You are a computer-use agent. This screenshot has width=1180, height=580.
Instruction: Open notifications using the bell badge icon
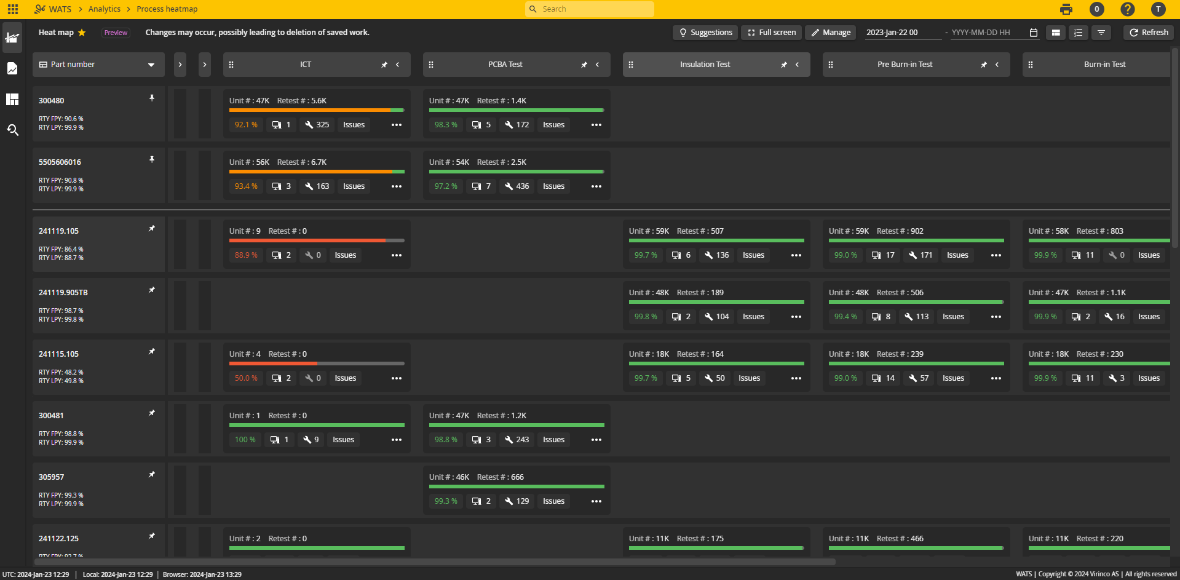1096,9
